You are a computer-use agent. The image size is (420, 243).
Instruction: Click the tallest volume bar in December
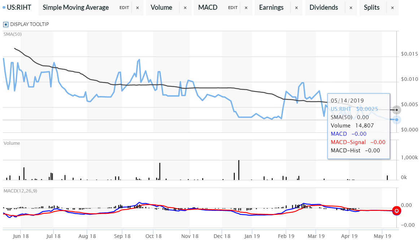pyautogui.click(x=239, y=170)
